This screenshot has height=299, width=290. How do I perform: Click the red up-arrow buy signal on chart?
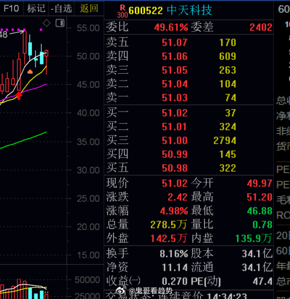click(x=19, y=96)
